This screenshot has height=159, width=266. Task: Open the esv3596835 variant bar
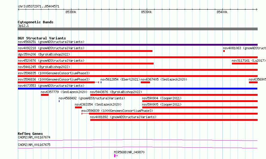(x=137, y=76)
